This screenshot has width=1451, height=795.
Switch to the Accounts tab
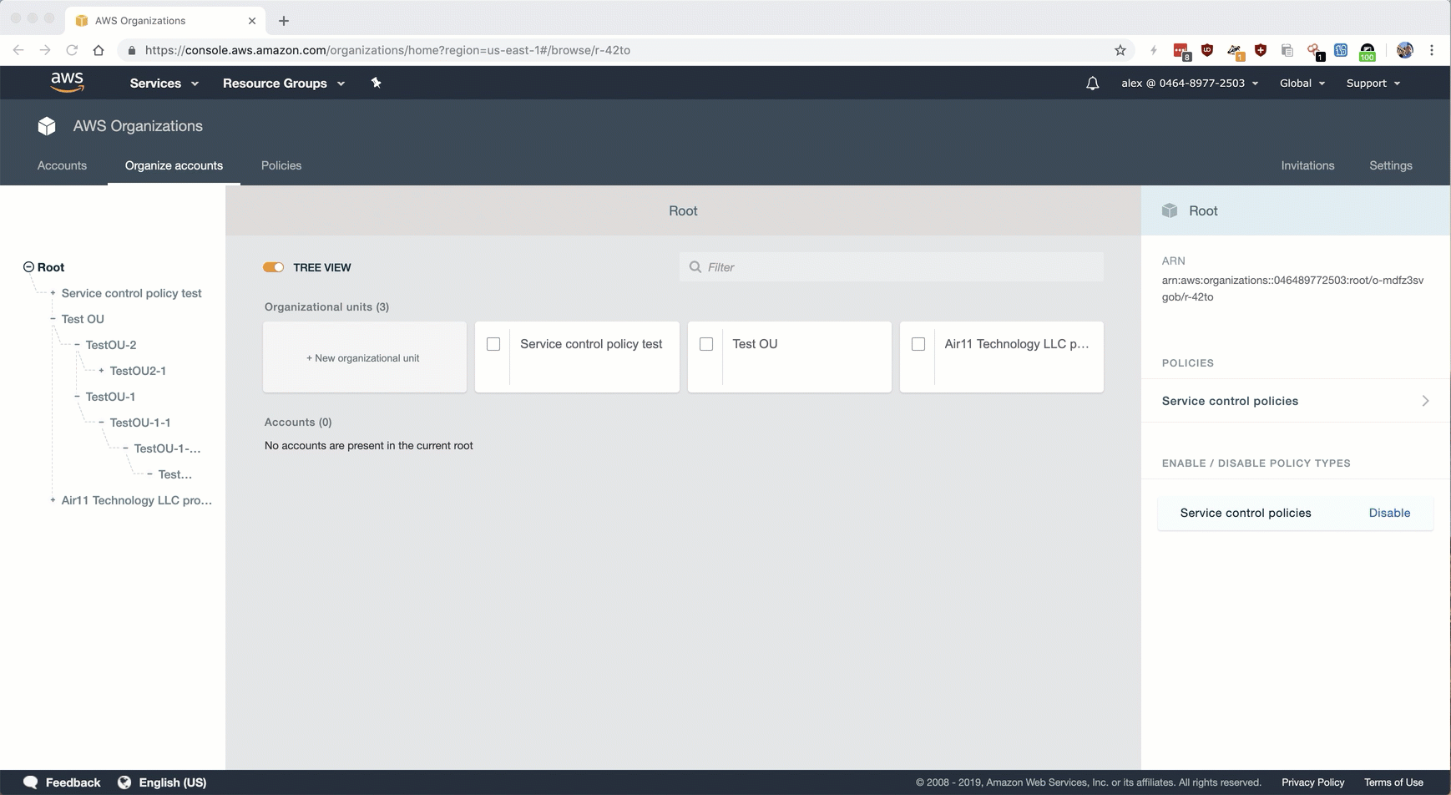[x=62, y=165]
